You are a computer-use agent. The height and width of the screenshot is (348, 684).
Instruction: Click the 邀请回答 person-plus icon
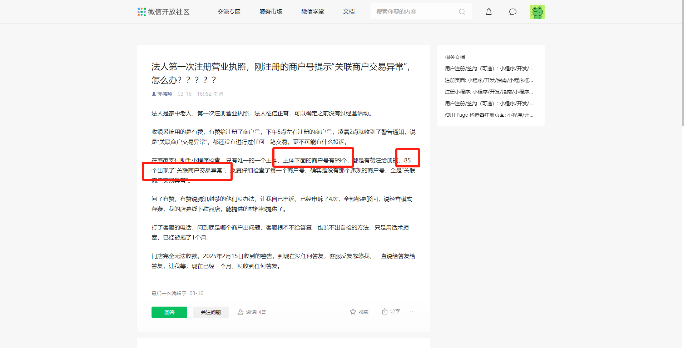pos(241,312)
